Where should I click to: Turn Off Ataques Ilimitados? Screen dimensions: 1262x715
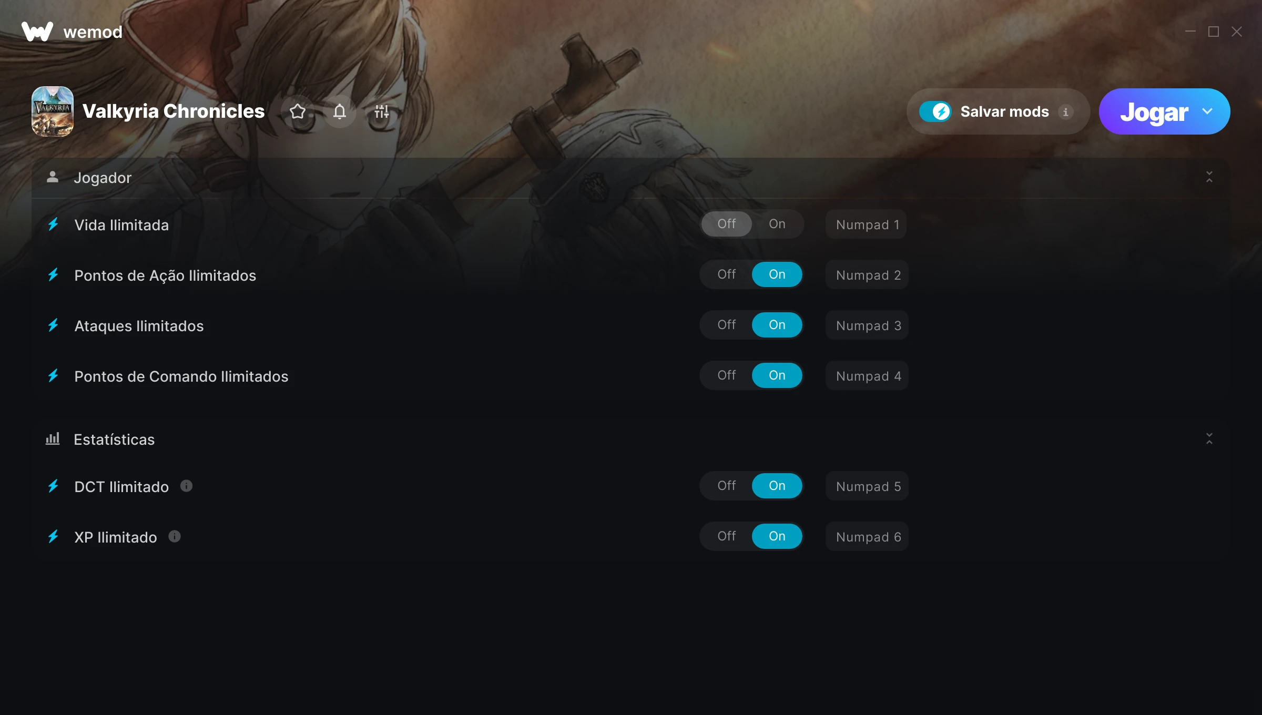point(727,325)
